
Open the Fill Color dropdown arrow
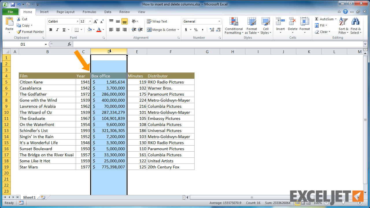(95, 30)
